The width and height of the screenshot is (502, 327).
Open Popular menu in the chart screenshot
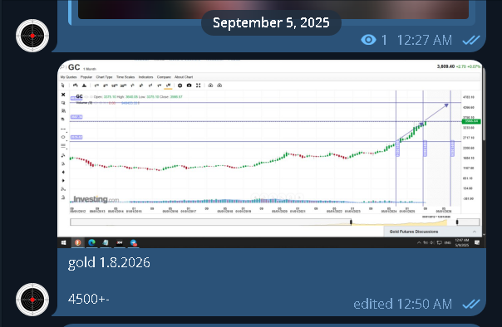coord(86,77)
